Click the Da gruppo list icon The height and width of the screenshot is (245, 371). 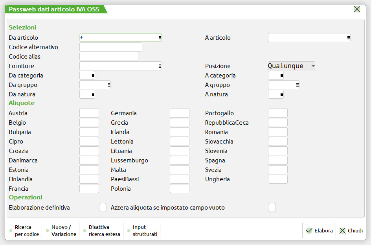coord(108,85)
